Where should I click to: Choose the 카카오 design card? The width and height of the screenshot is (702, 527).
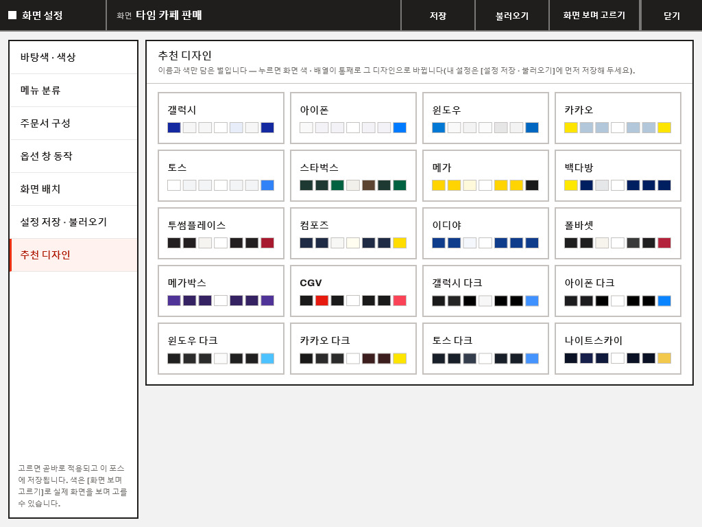click(618, 118)
